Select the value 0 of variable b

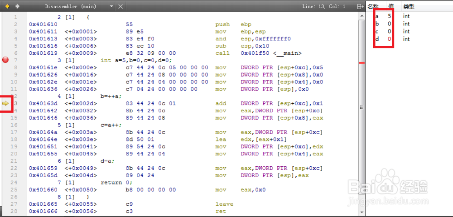point(390,24)
